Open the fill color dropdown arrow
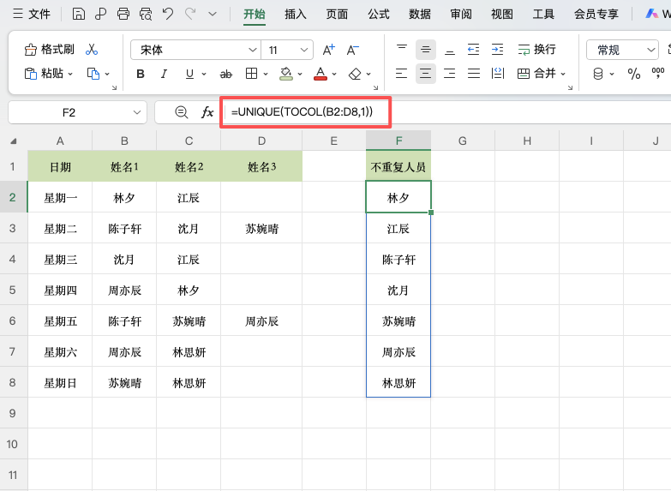The width and height of the screenshot is (671, 491). point(300,74)
